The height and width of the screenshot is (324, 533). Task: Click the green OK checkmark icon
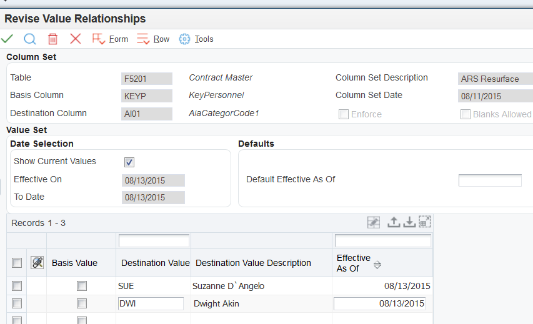pos(7,39)
